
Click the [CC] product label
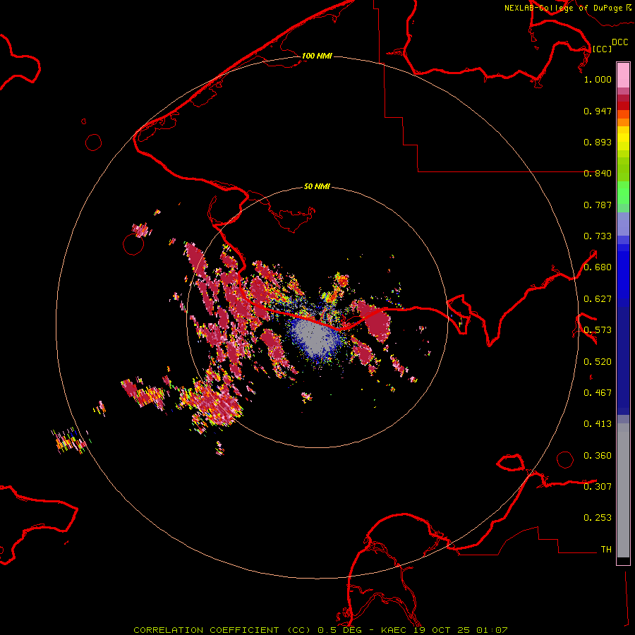(602, 49)
